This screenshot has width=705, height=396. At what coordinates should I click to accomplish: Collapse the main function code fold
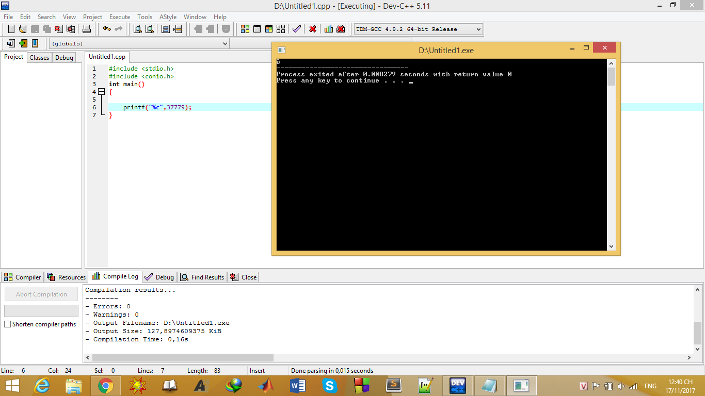click(x=101, y=92)
